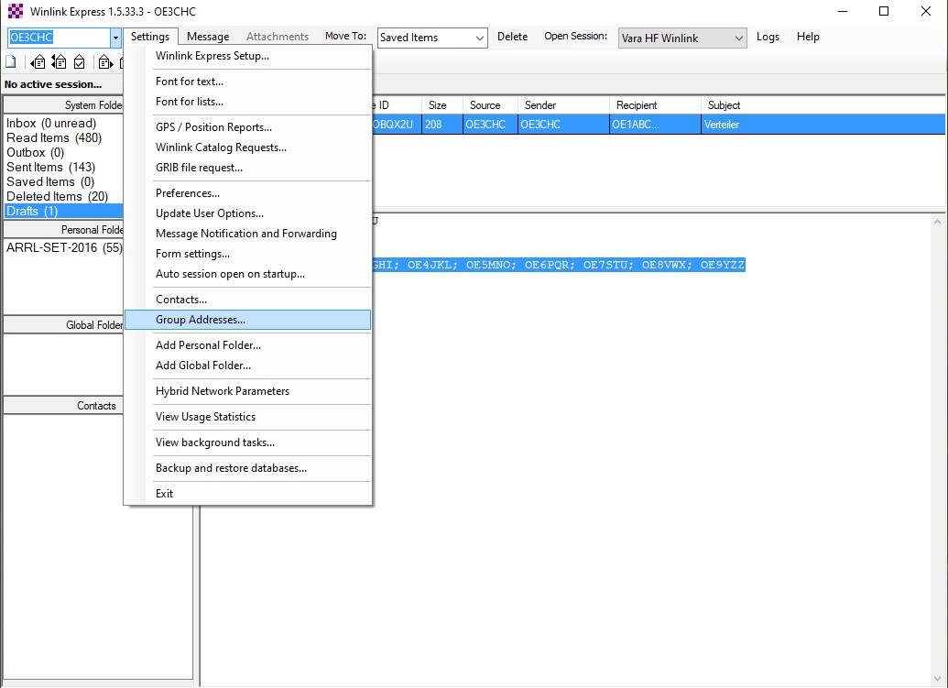The height and width of the screenshot is (688, 948).
Task: Select View background tasks entry
Action: [248, 442]
